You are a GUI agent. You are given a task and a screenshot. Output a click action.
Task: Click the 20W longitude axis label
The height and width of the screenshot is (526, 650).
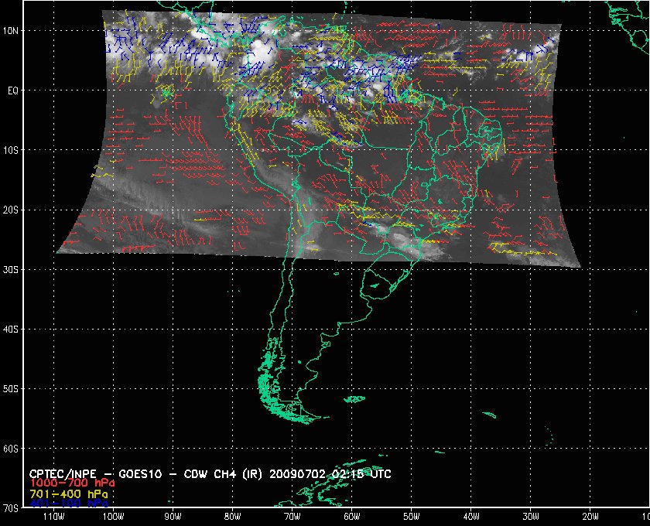pyautogui.click(x=590, y=516)
